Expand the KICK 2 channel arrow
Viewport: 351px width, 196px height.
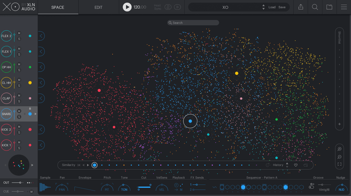(x=41, y=130)
